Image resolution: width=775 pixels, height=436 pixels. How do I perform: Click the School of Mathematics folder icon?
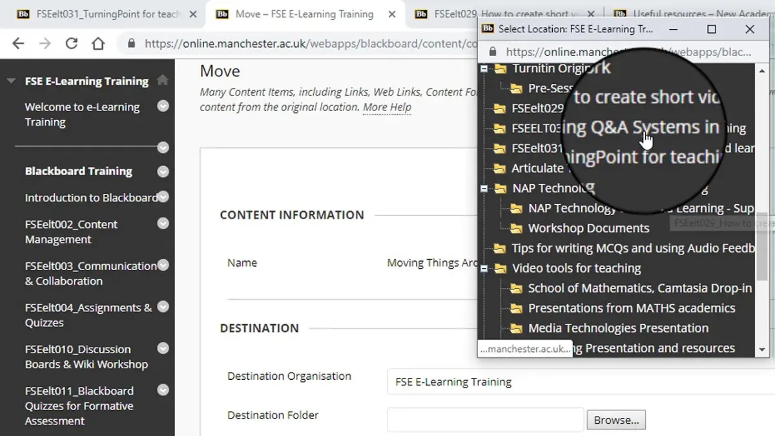pyautogui.click(x=516, y=288)
